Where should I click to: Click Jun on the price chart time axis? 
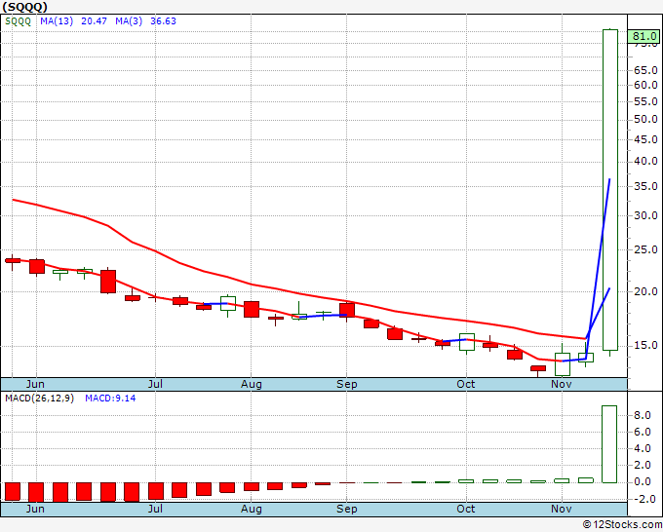(x=35, y=384)
